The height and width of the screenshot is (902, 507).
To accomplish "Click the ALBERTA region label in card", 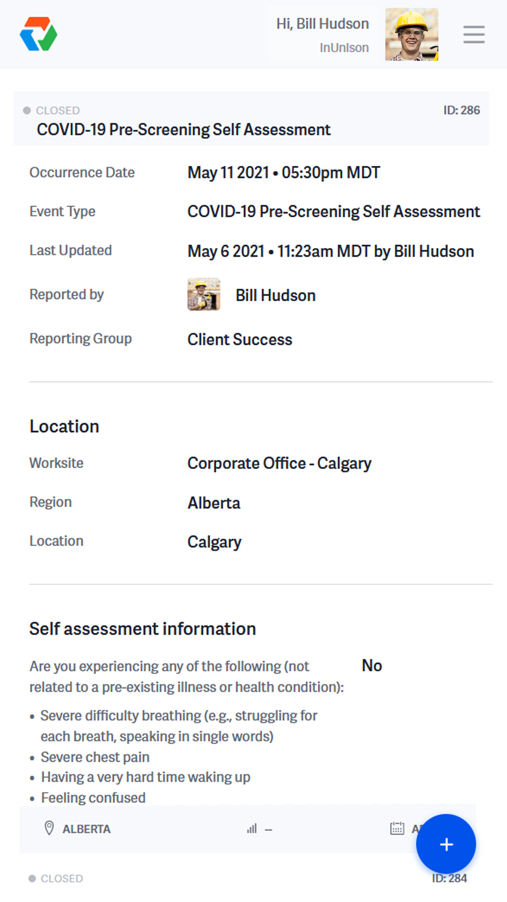I will pyautogui.click(x=87, y=829).
